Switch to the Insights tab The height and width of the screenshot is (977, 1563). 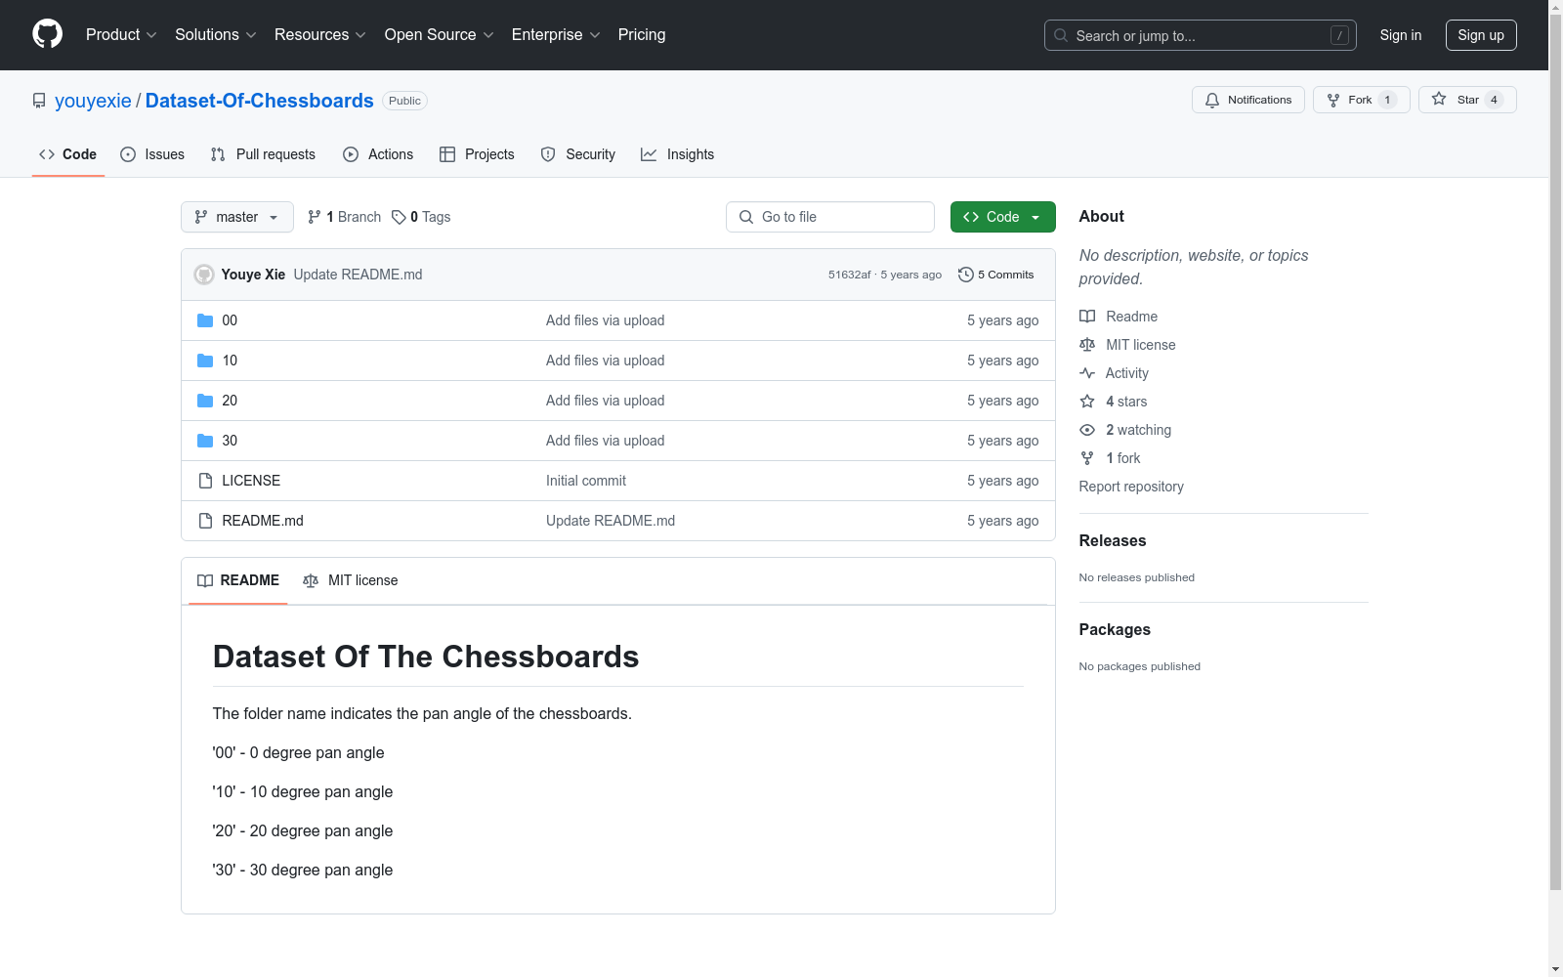point(677,154)
